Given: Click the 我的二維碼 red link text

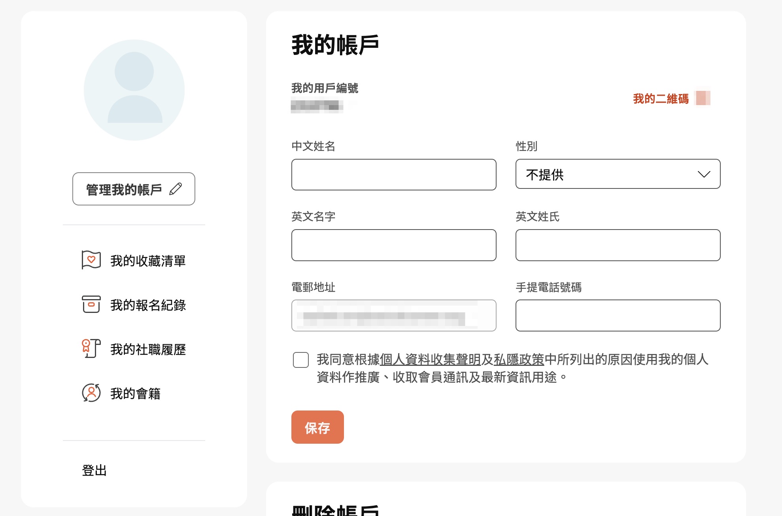Looking at the screenshot, I should tap(661, 99).
